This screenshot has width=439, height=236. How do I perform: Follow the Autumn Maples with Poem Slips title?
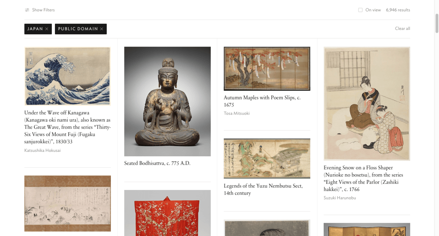pos(262,101)
